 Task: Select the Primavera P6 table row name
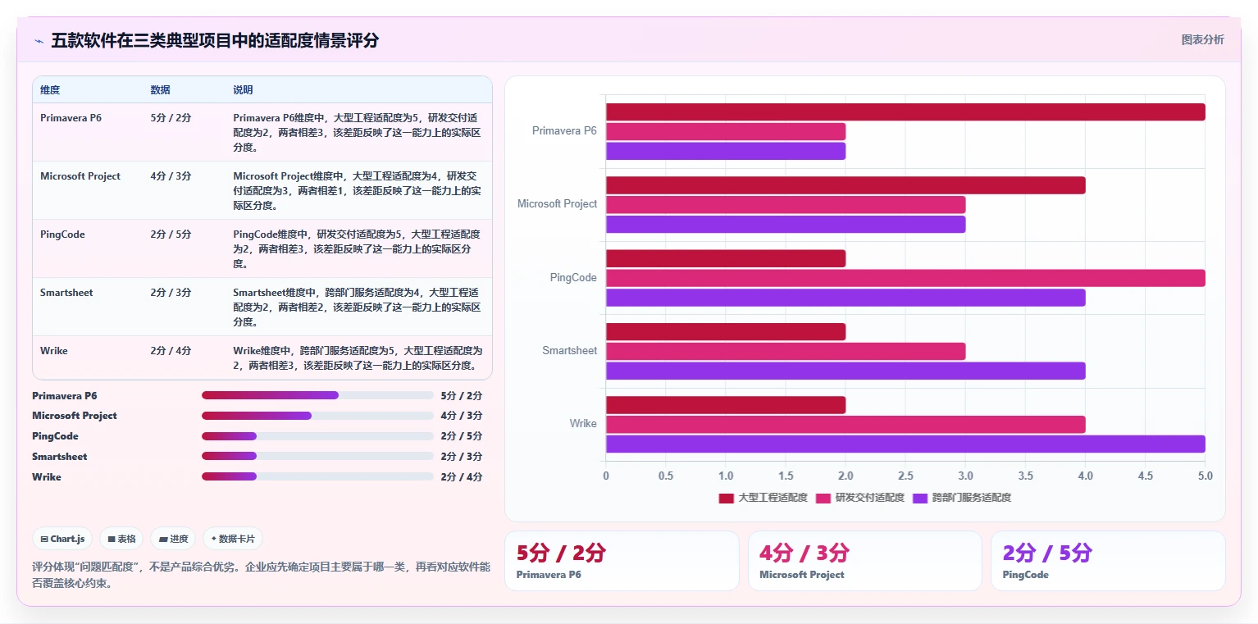point(71,118)
